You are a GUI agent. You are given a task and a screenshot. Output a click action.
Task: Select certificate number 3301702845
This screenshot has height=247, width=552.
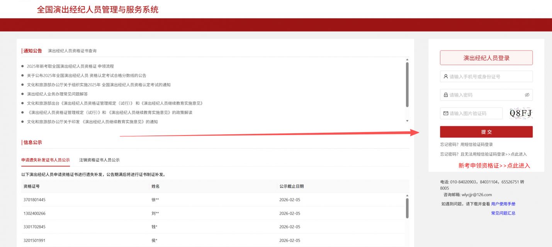pos(34,227)
